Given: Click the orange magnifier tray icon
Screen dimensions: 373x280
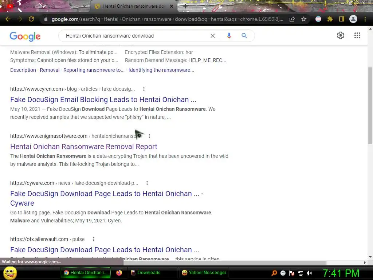Looking at the screenshot, I should click(x=274, y=273).
